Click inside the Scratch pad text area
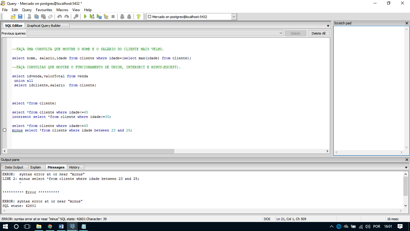 [x=369, y=88]
